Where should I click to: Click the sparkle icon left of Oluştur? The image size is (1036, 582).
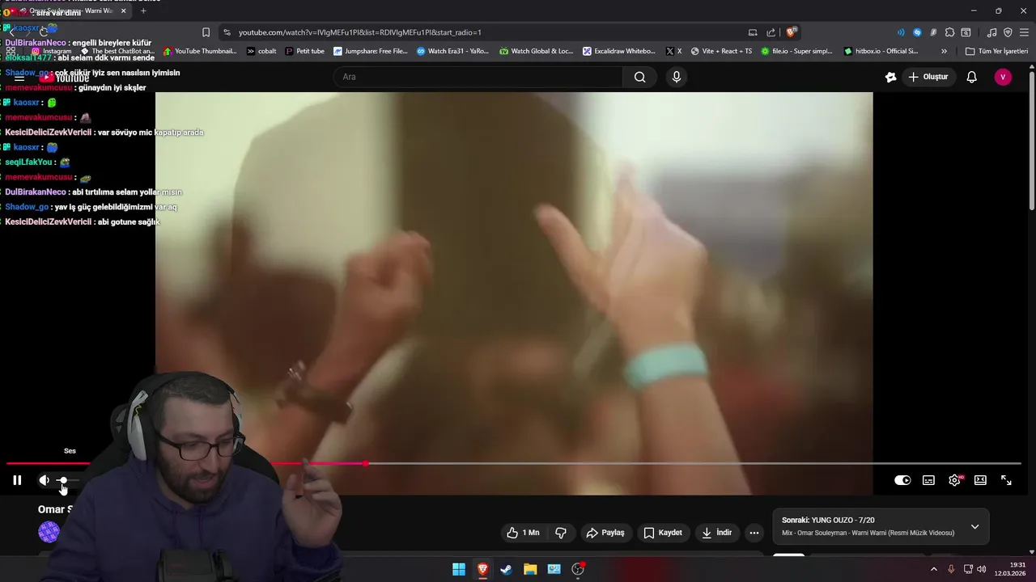pyautogui.click(x=891, y=77)
